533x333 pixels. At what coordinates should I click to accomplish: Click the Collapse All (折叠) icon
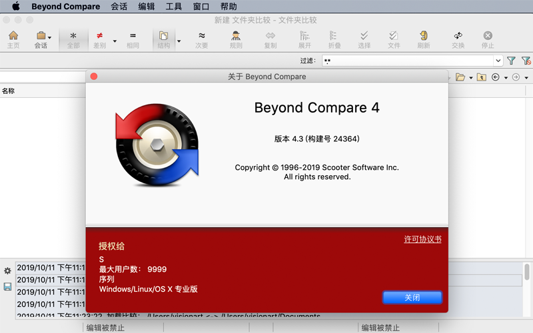(334, 39)
